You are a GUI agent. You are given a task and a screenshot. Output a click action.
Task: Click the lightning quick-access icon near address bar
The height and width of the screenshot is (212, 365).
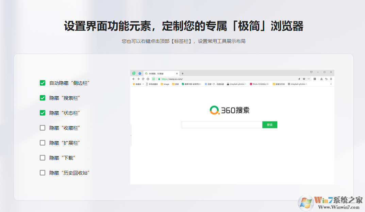[299, 78]
